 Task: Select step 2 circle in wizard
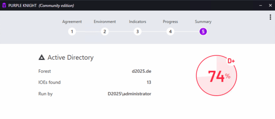pos(104,32)
